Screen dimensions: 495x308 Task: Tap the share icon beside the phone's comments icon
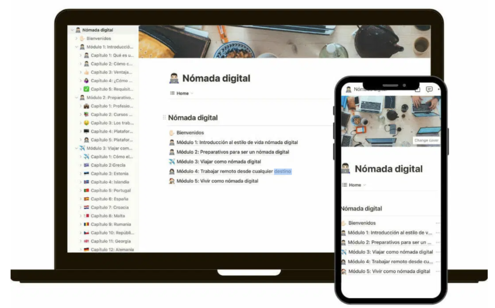coord(417,89)
